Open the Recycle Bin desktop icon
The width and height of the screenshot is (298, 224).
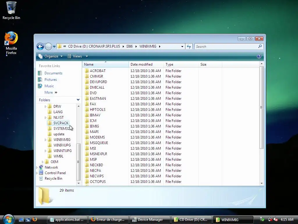coord(11,10)
